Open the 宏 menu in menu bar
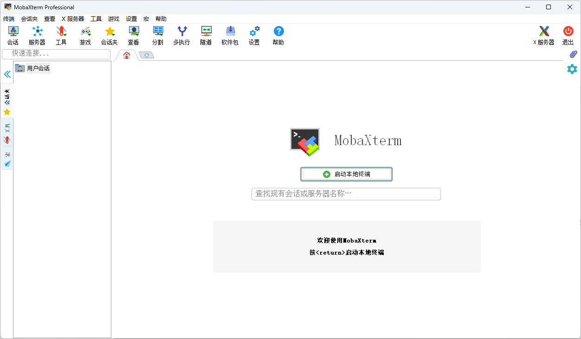The width and height of the screenshot is (581, 339). [146, 19]
